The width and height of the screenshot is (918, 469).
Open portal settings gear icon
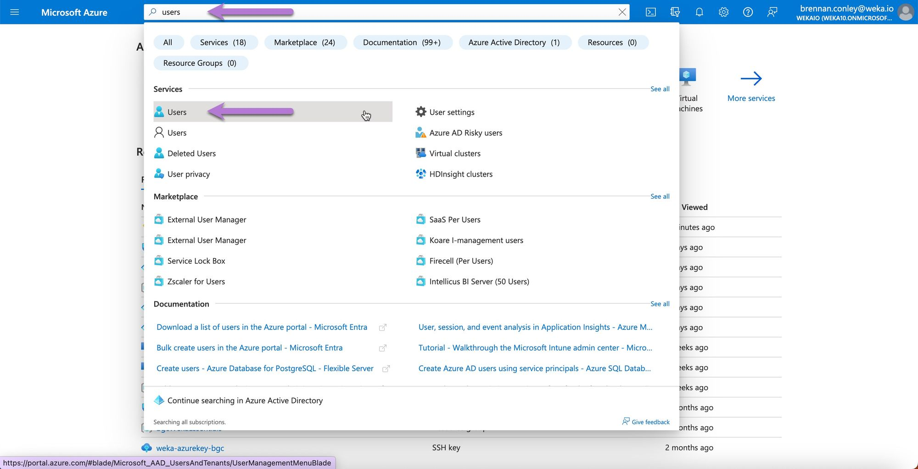click(723, 12)
